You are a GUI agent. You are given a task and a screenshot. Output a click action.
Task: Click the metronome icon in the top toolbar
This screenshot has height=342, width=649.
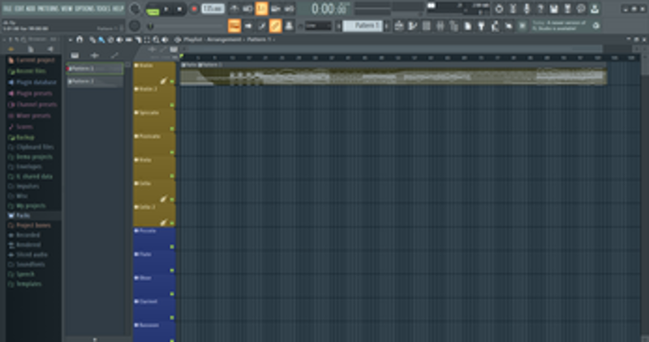tap(234, 9)
